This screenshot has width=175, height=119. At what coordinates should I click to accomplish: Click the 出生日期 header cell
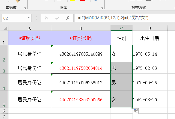click(x=150, y=38)
